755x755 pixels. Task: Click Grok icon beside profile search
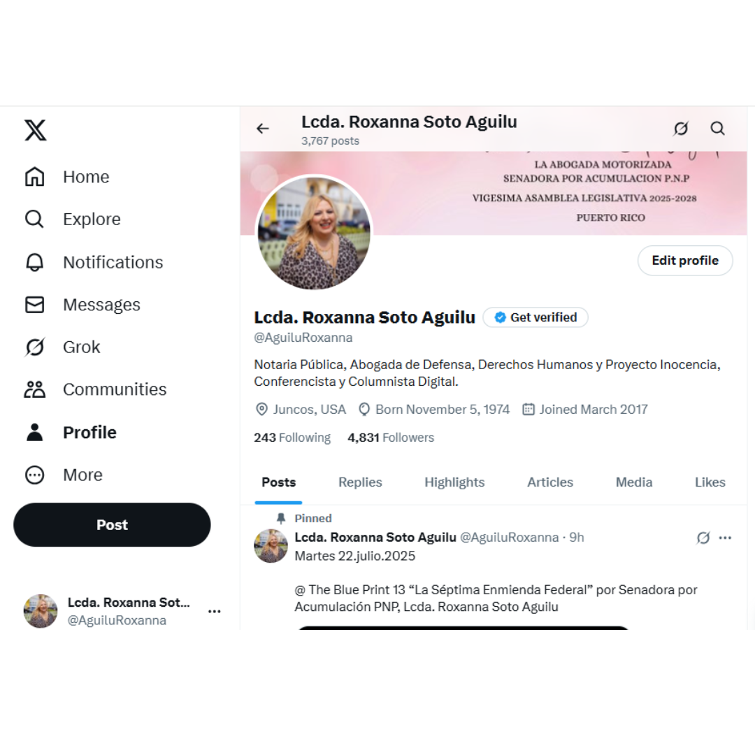pos(681,129)
